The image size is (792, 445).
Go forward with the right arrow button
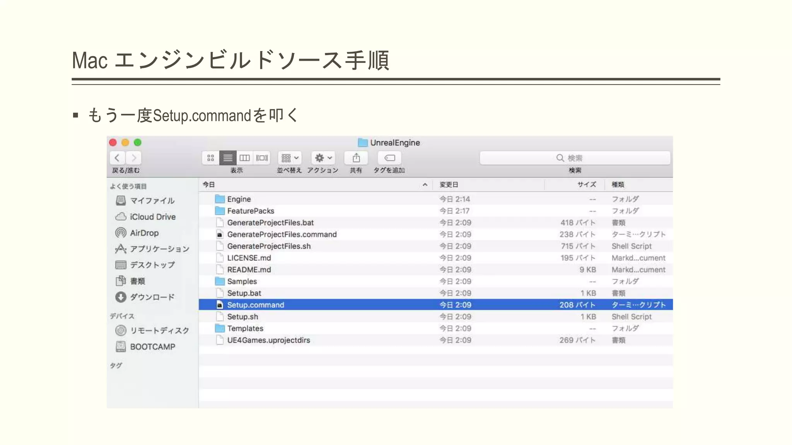134,158
